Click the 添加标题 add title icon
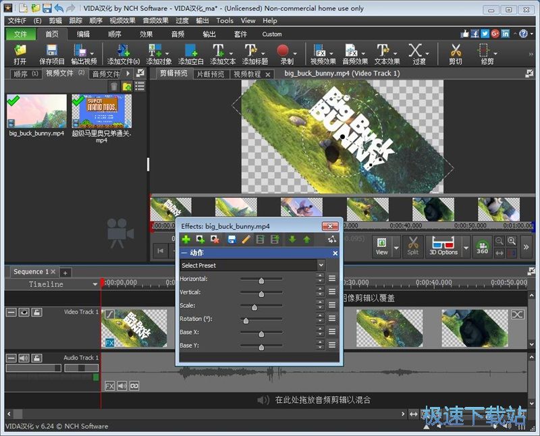540x436 pixels. tap(250, 54)
